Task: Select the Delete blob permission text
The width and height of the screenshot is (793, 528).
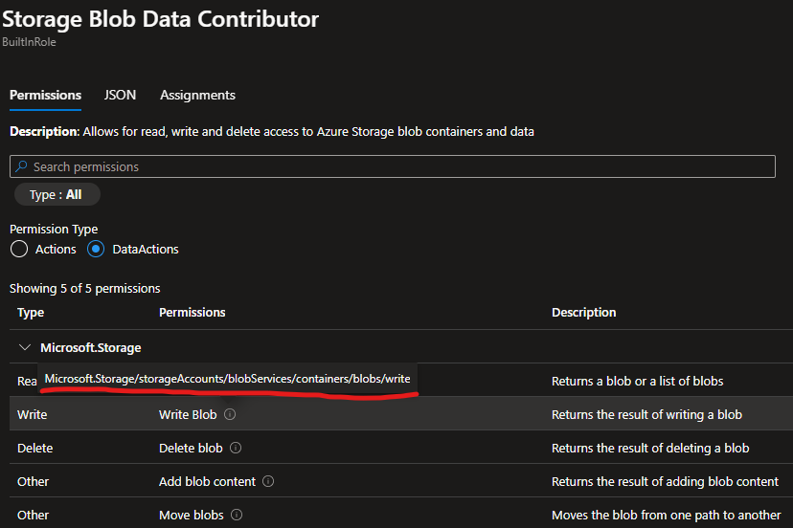Action: pyautogui.click(x=191, y=448)
